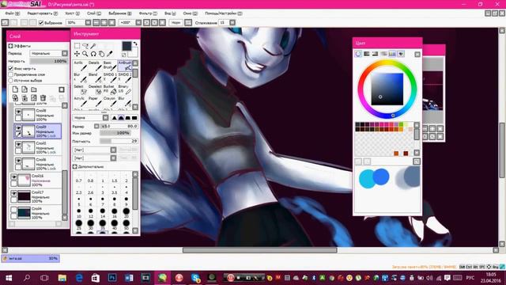Toggle 'Выбранное' checkbox in top toolbar
The height and width of the screenshot is (285, 506).
tap(41, 23)
